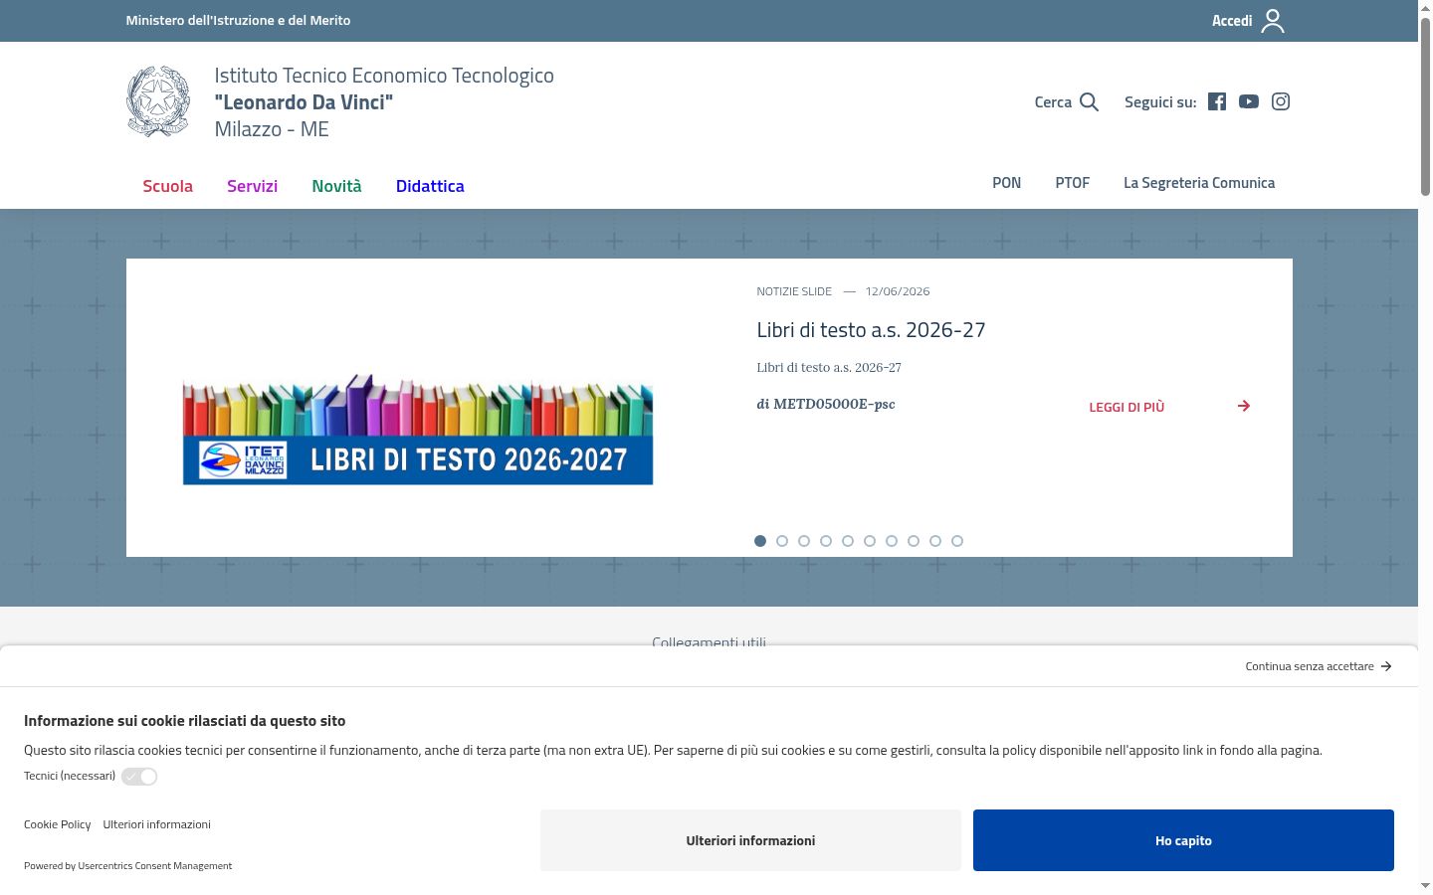Open La Segreteria Comunica link
The width and height of the screenshot is (1433, 895).
click(1199, 183)
